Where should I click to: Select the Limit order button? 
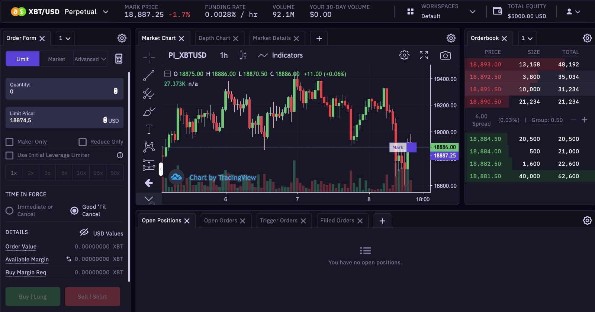(x=22, y=59)
